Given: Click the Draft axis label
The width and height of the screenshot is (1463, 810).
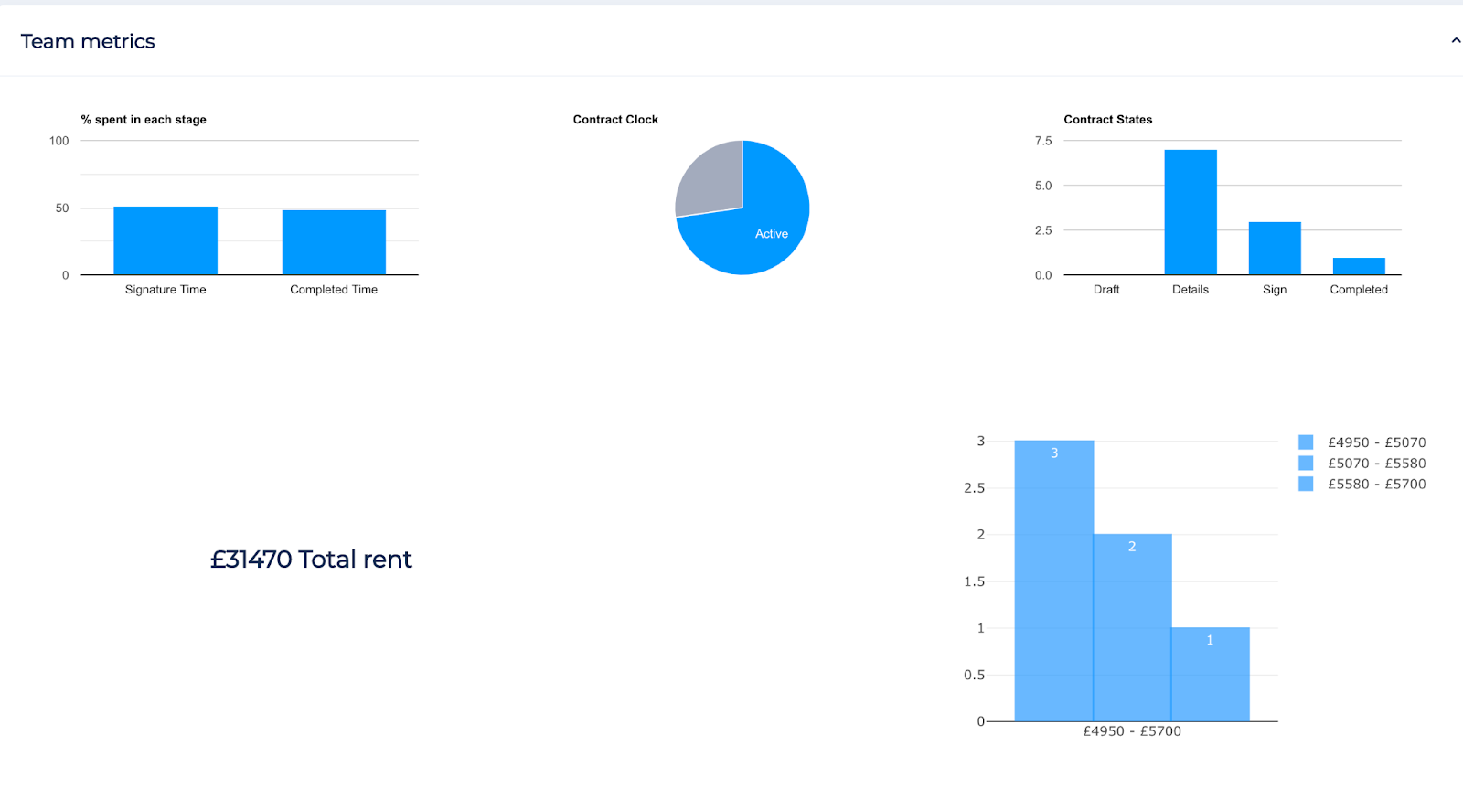Looking at the screenshot, I should [x=1106, y=290].
